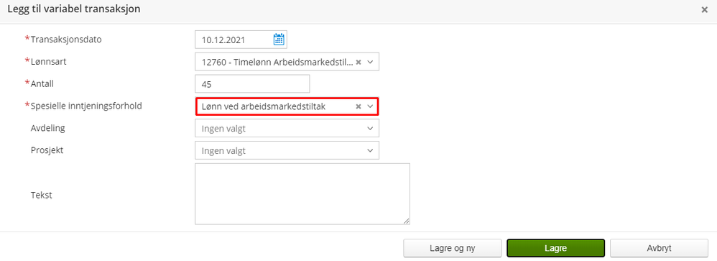Viewport: 717px width, 261px height.
Task: Clear the selected Lønnsart value
Action: 358,62
